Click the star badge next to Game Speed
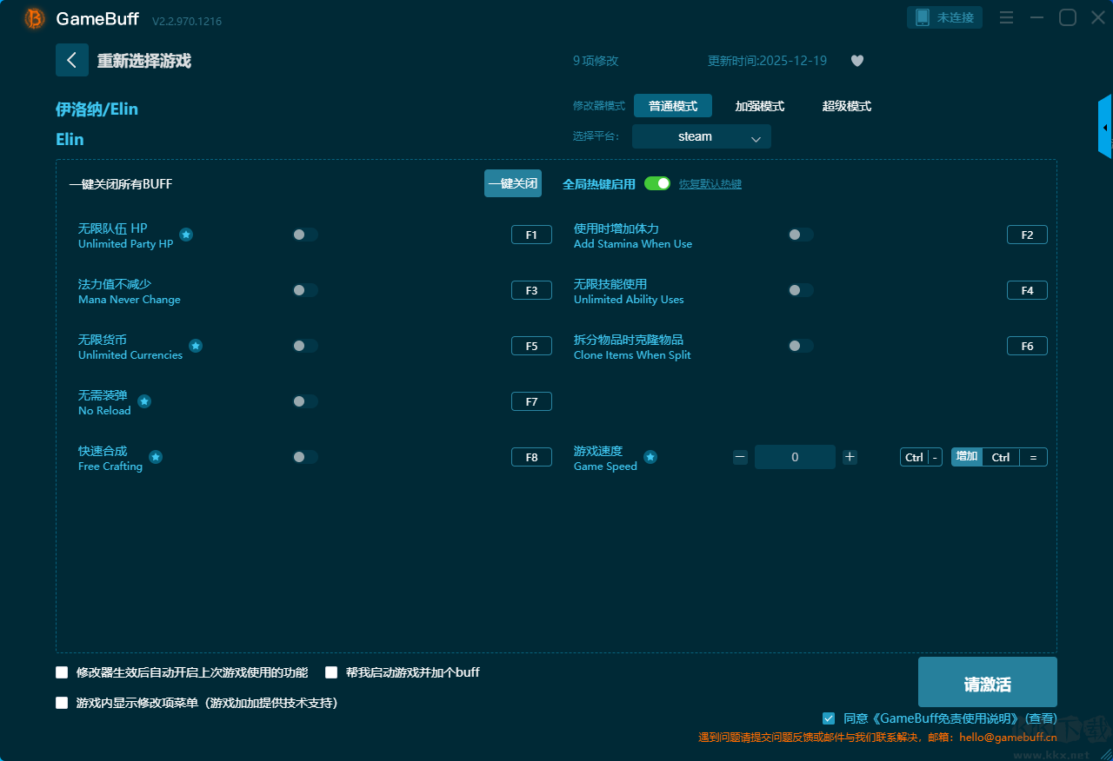1113x761 pixels. click(x=650, y=457)
